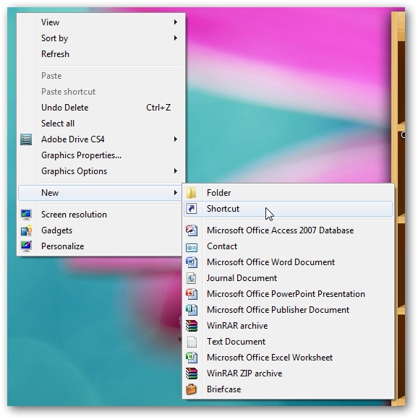Click the Shortcut arrow icon

click(x=191, y=209)
